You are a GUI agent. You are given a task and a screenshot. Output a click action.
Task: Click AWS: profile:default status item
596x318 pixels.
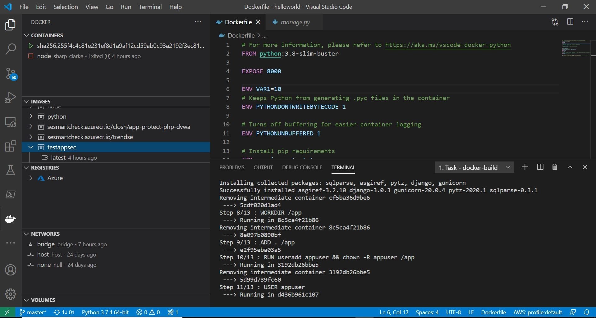[x=538, y=312]
